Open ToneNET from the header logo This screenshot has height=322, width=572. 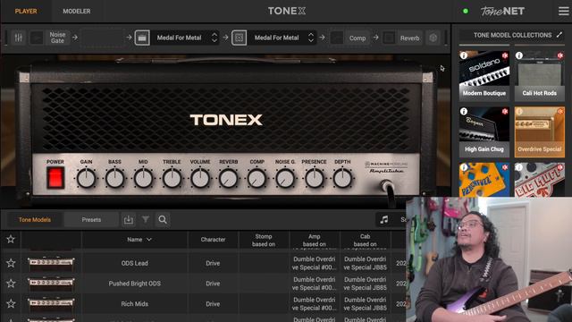[x=502, y=11]
